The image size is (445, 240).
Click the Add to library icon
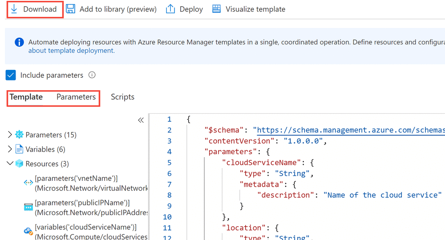pyautogui.click(x=70, y=9)
